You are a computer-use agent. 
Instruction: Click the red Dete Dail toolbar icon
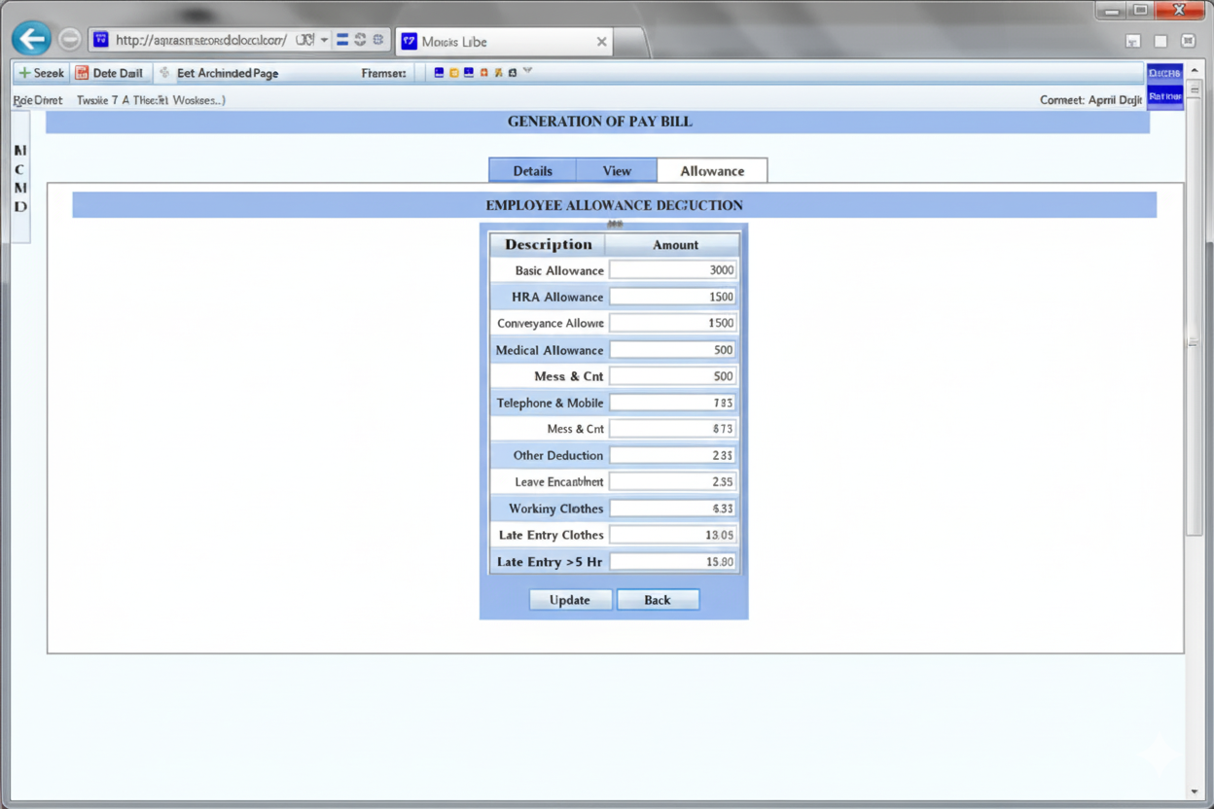pos(83,73)
